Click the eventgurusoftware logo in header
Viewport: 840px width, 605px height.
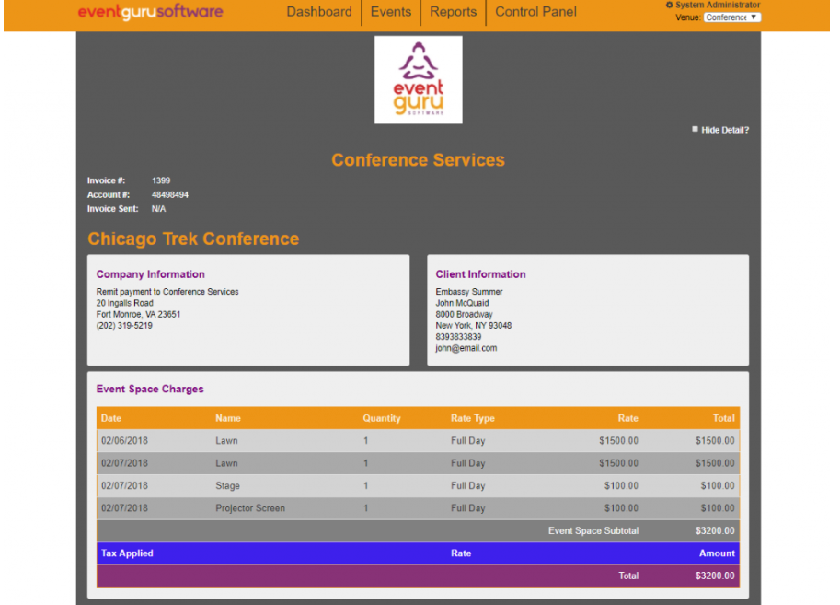151,12
